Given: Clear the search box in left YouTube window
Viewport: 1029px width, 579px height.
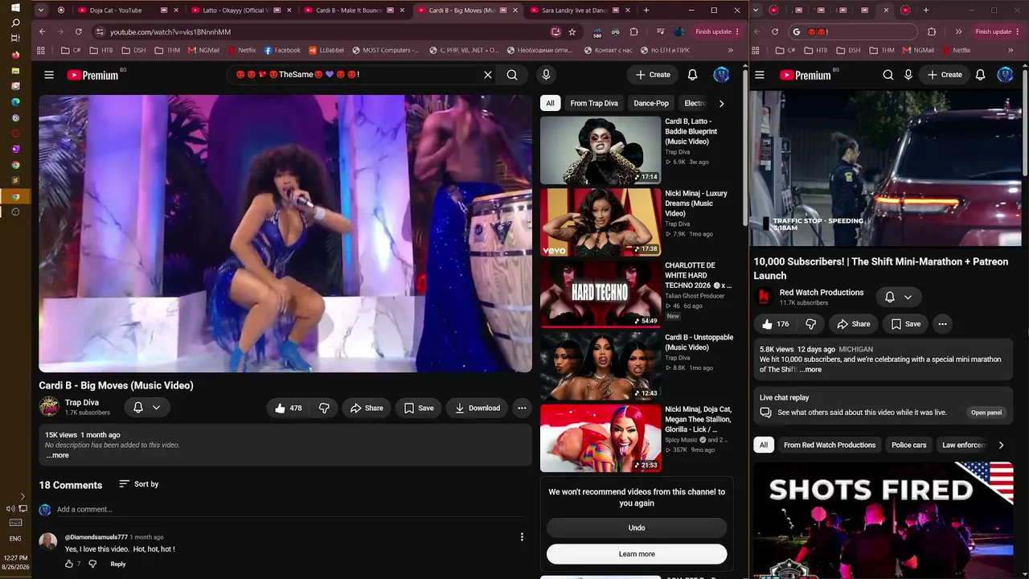Looking at the screenshot, I should click(487, 75).
